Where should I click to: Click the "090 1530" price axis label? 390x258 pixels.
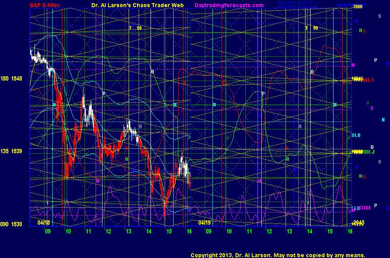[x=11, y=224]
